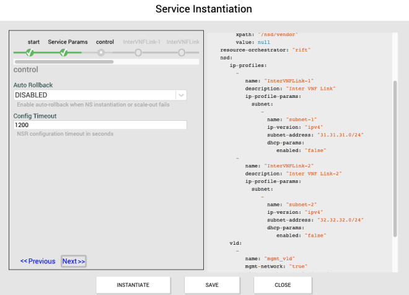The image size is (409, 295).
Task: Select the current 'control' step circle
Action: pyautogui.click(x=101, y=53)
